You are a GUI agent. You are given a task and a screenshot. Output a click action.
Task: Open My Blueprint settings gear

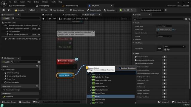click(39, 62)
